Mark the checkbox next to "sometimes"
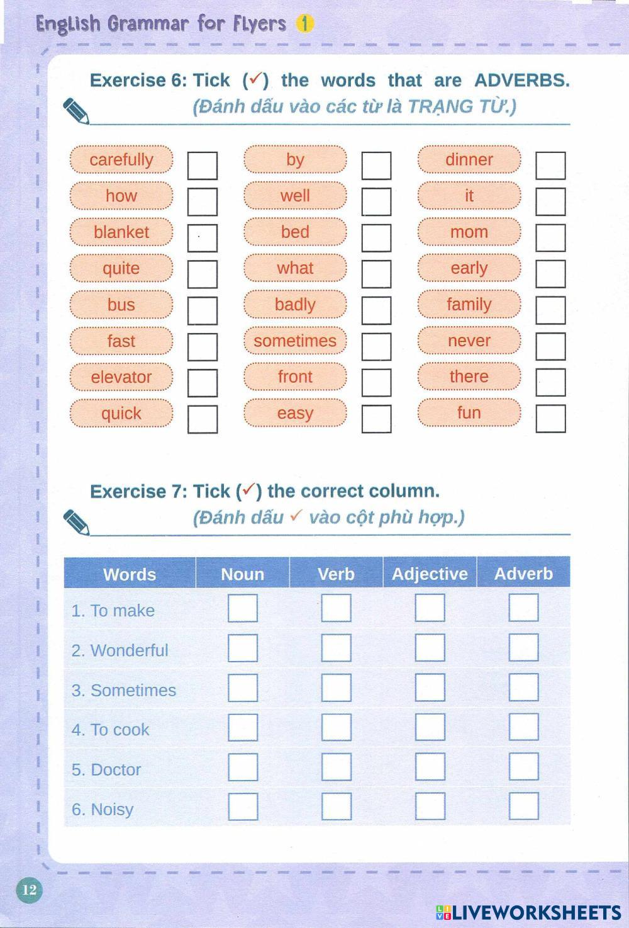The image size is (629, 928). (376, 347)
